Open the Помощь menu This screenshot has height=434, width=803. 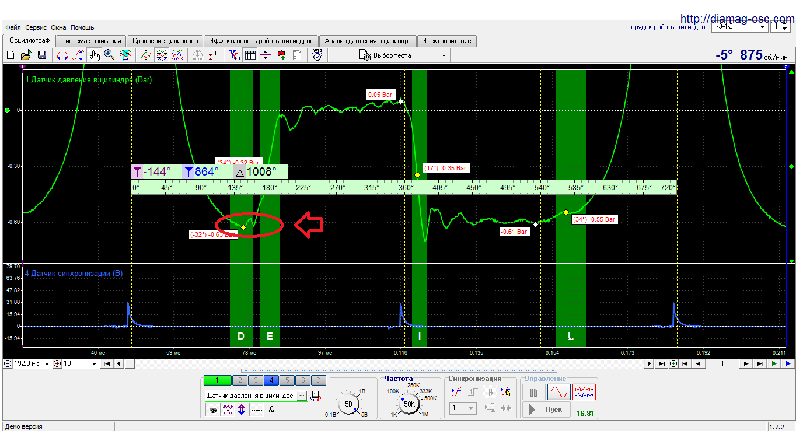click(82, 27)
